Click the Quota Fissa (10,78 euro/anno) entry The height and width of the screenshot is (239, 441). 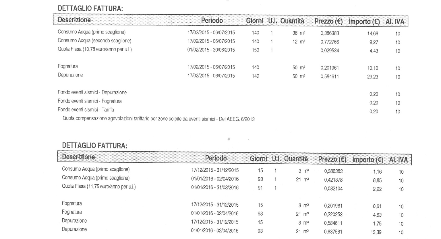click(95, 49)
